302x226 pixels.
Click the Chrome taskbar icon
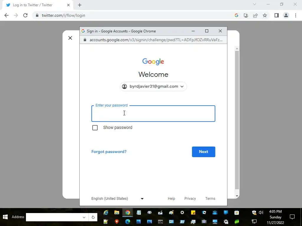coord(127,212)
